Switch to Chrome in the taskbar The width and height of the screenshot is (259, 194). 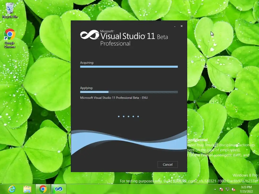coord(43,189)
